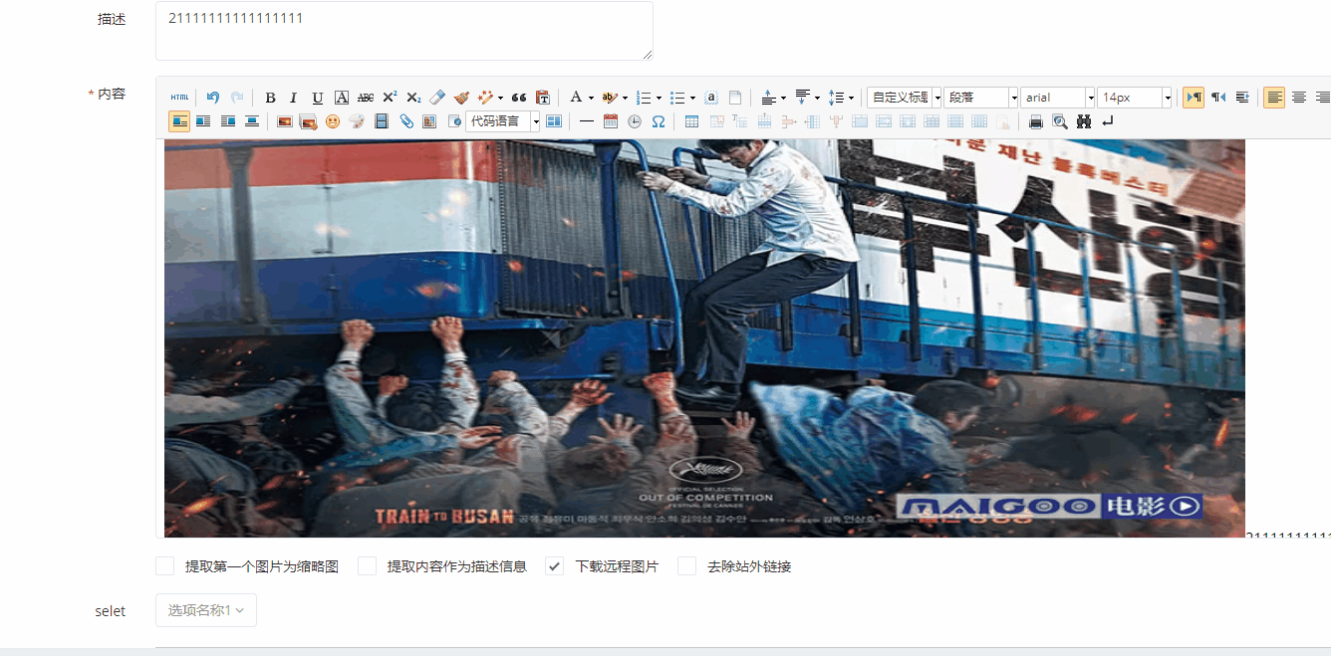Insert a horizontal rule
Screen dimensions: 1331x656
coord(587,121)
